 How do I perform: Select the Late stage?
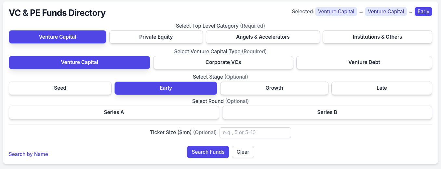pos(381,88)
